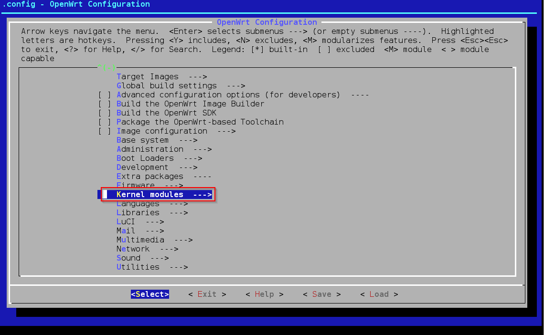
Task: Enable the Image configuration option
Action: coord(105,131)
